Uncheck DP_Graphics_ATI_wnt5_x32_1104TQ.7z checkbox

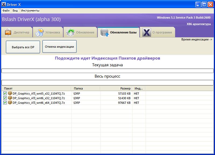pos(5,94)
